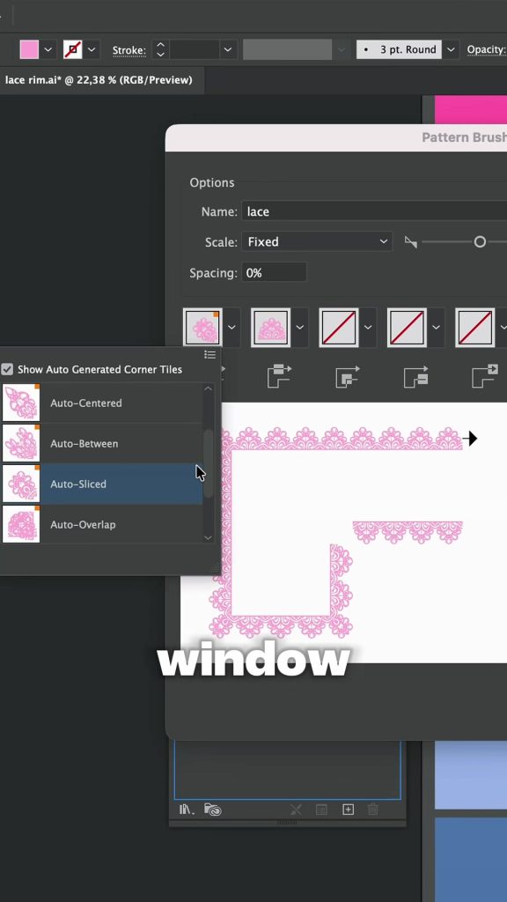Image resolution: width=507 pixels, height=902 pixels.
Task: Open the Creative Cloud Libraries panel icon
Action: click(x=213, y=810)
